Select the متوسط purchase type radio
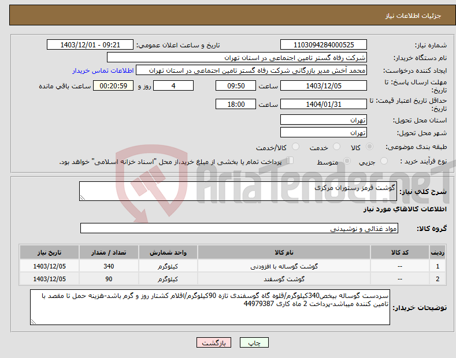Viewport: 456px width, 358px height. tap(347, 161)
